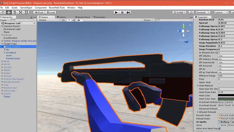234x132 pixels.
Task: Open the File menu
Action: (x=1, y=8)
